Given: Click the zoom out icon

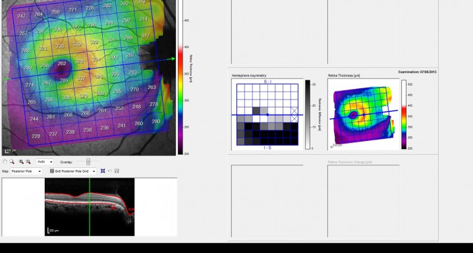Looking at the screenshot, I should tap(28, 162).
